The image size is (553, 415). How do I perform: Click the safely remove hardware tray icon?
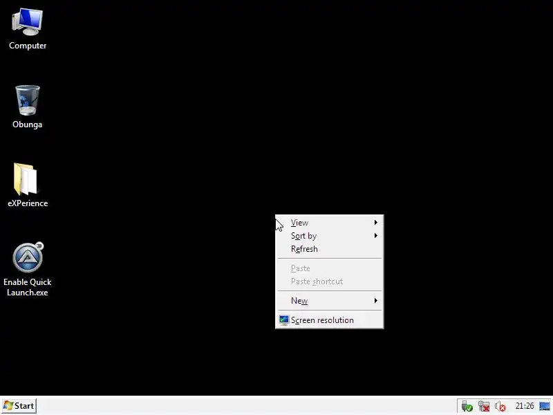tap(467, 406)
